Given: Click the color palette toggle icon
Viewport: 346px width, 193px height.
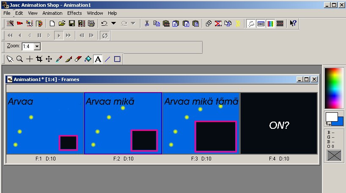Looking at the screenshot, I should pyautogui.click(x=271, y=23).
